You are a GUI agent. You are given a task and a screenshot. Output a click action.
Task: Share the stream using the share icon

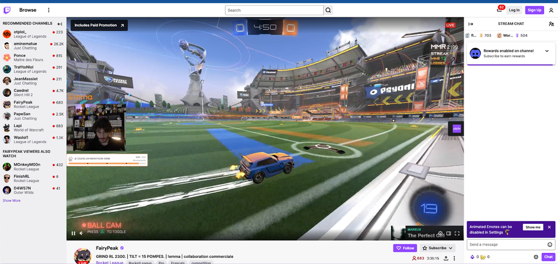click(446, 258)
